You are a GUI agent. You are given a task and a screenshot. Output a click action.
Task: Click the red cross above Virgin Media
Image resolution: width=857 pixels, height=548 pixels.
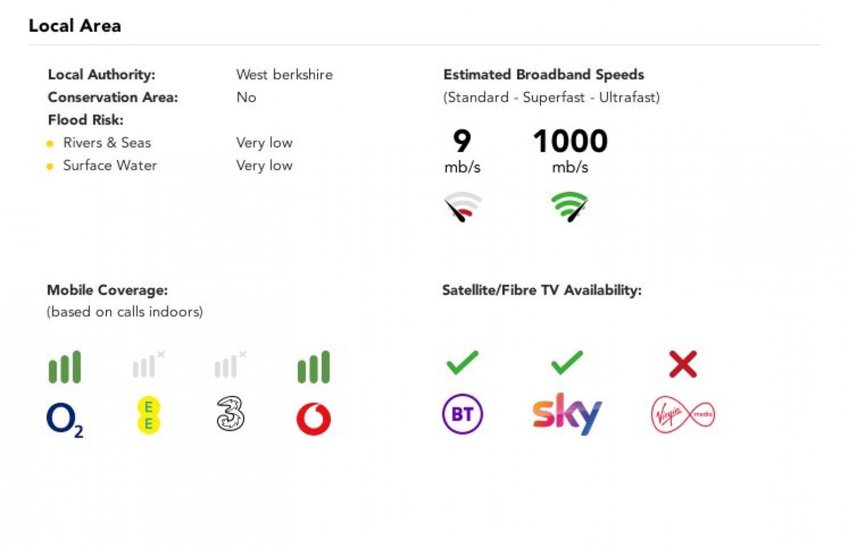tap(683, 364)
